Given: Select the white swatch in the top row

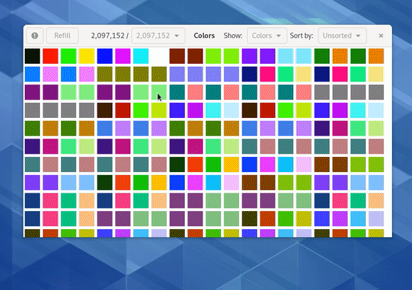Looking at the screenshot, I should 159,56.
